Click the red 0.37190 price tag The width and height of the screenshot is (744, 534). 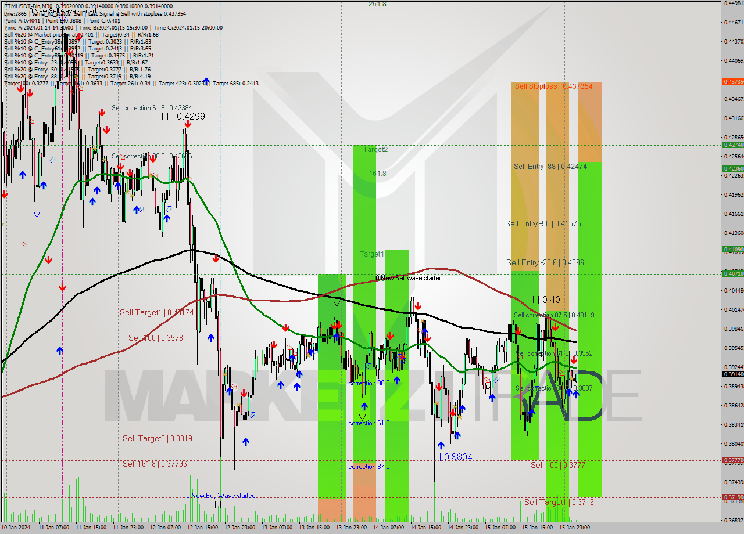click(x=732, y=497)
